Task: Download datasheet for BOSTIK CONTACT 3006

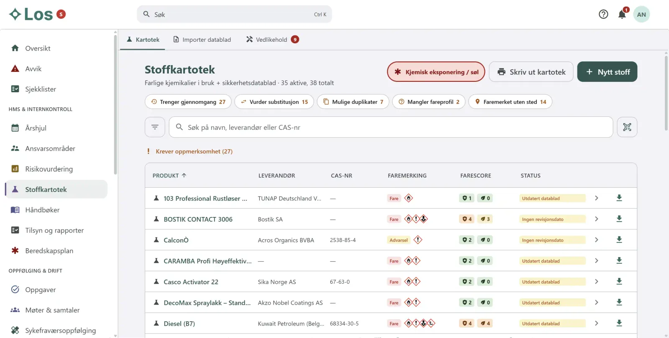Action: 619,219
